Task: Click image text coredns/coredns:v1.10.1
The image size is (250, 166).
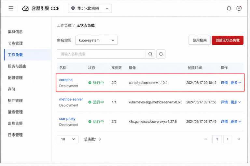Action: (x=148, y=83)
